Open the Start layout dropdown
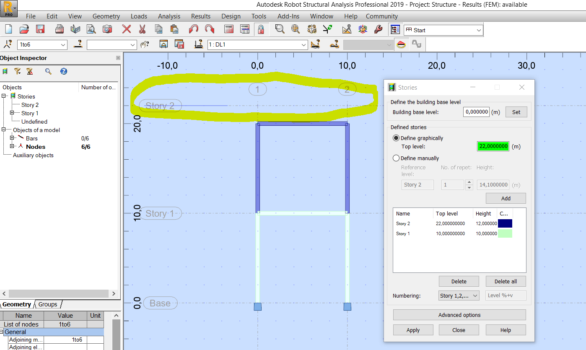The image size is (586, 350). (x=478, y=30)
